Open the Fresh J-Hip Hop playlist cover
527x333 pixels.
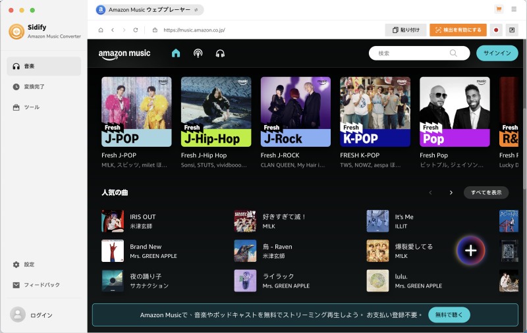pos(216,112)
